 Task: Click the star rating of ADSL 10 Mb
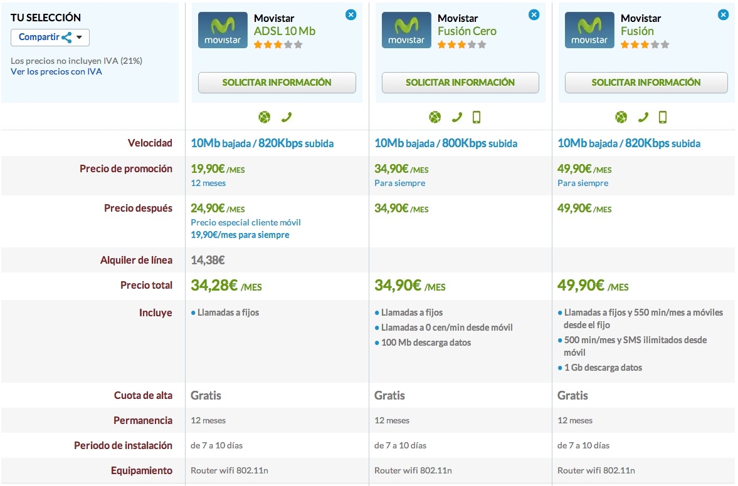click(x=278, y=44)
